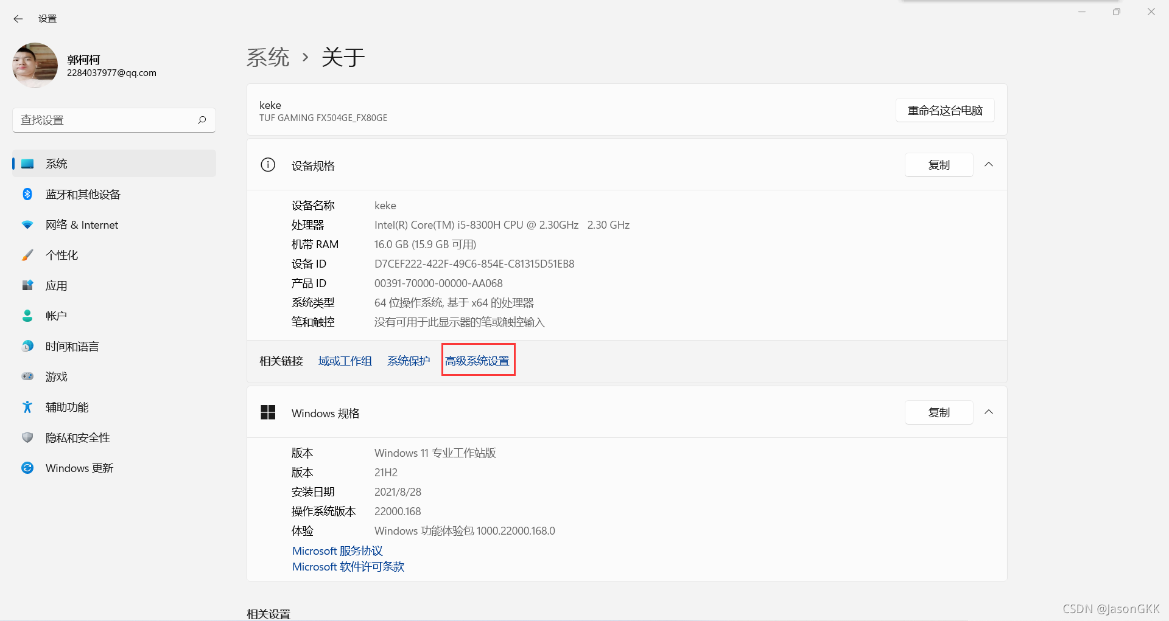Click the Windows 11 专业工作站版 edition text
The image size is (1169, 621).
[x=435, y=453]
